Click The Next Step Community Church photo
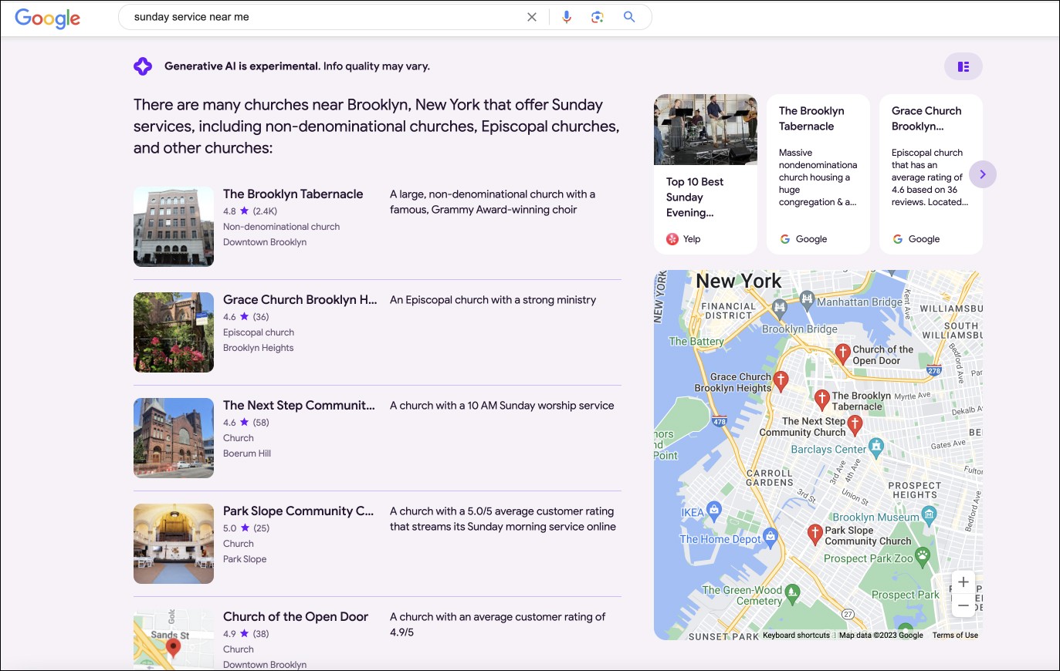The image size is (1060, 671). click(x=174, y=438)
